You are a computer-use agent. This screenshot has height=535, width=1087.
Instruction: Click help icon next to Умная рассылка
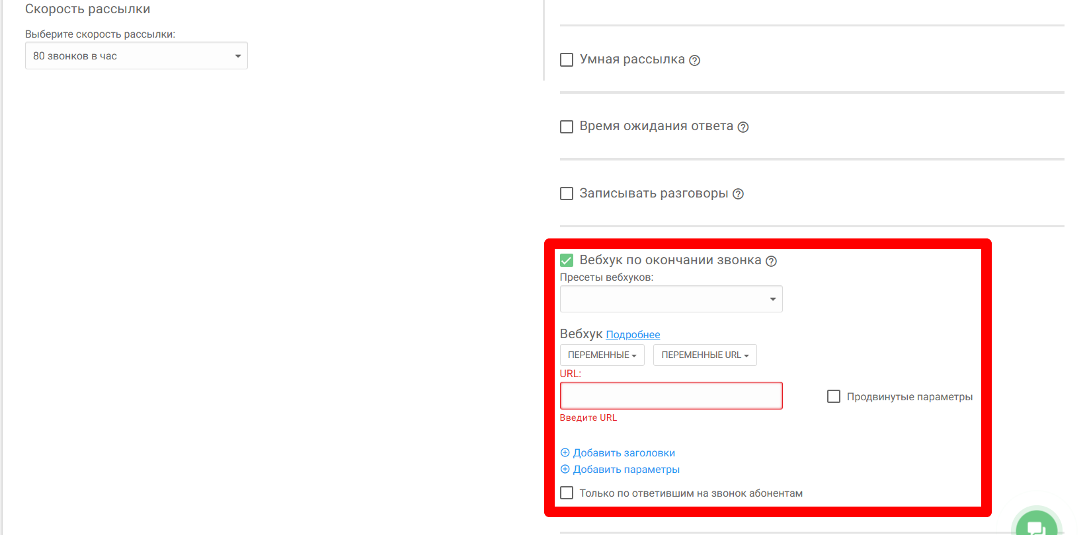coord(694,61)
